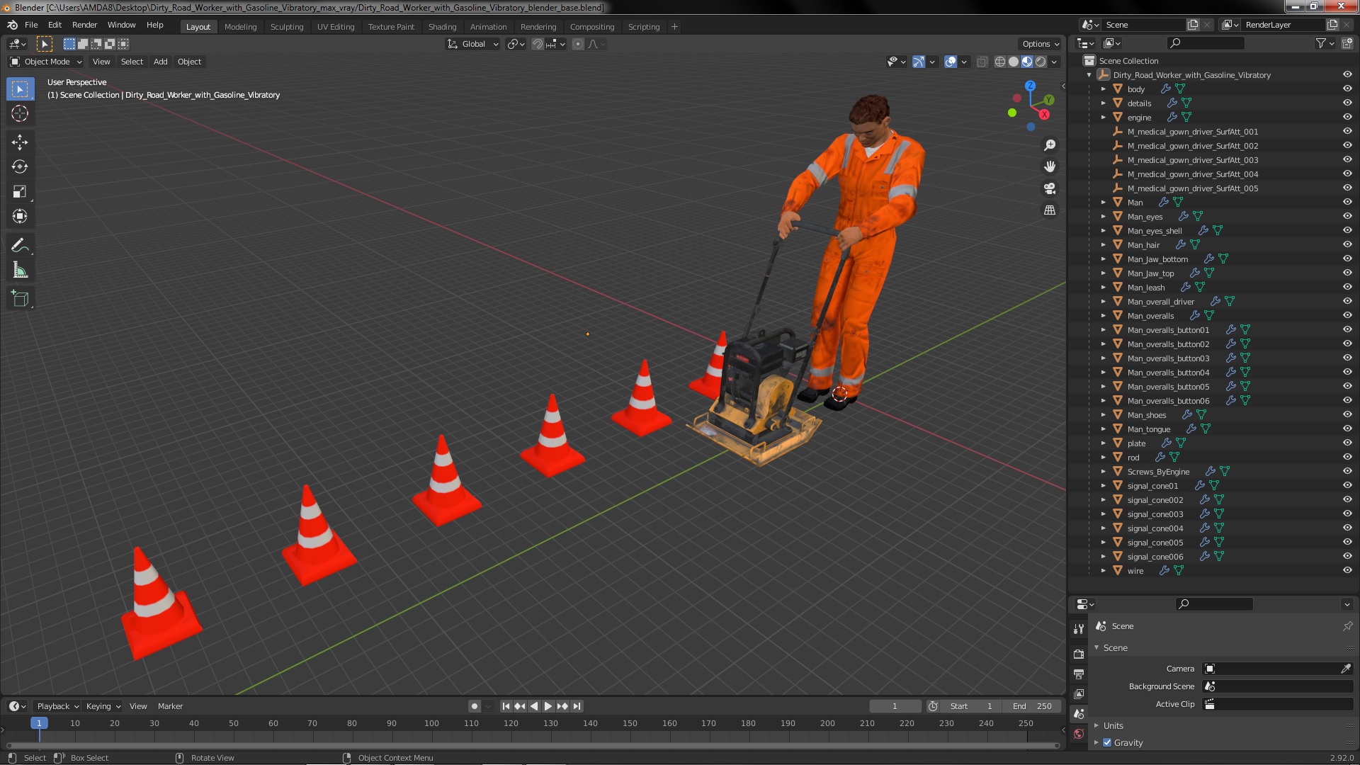
Task: Open the Add menu in viewport header
Action: pyautogui.click(x=161, y=62)
